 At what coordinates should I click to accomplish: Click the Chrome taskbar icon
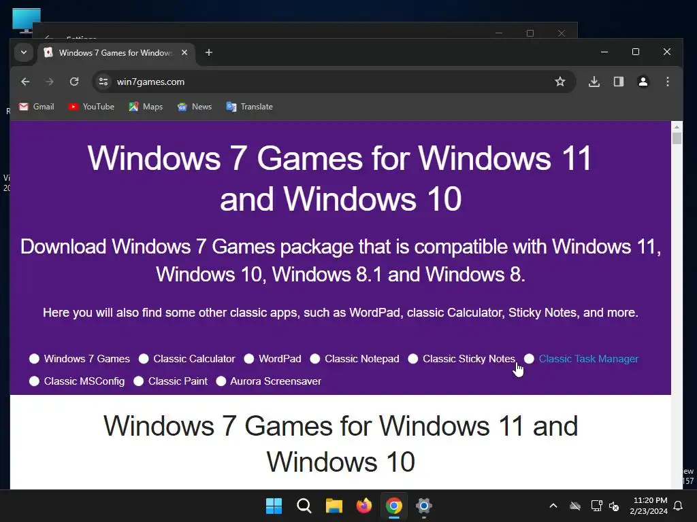coord(394,506)
